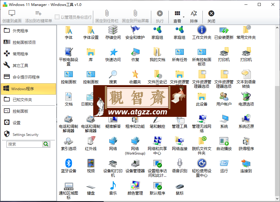Select the 设备管理器 icon

[135, 166]
